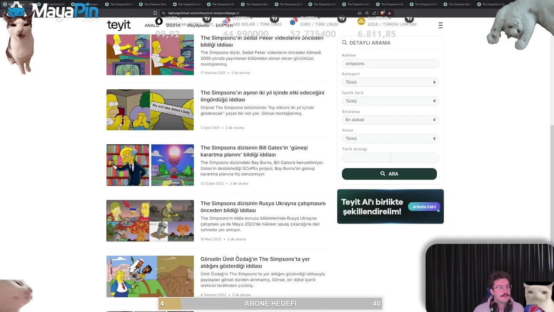Click the Bay Burns sun-blocker article thumbnail
This screenshot has height=312, width=554.
[150, 165]
